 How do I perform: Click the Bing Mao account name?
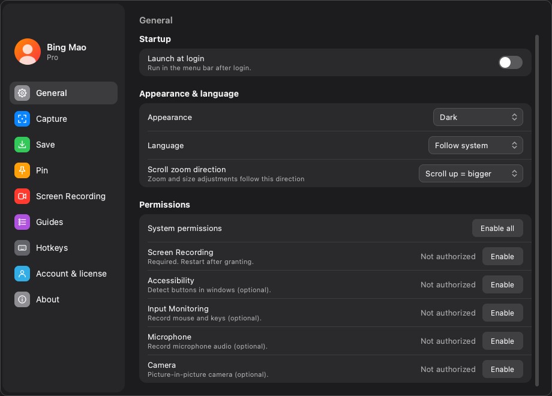coord(67,47)
